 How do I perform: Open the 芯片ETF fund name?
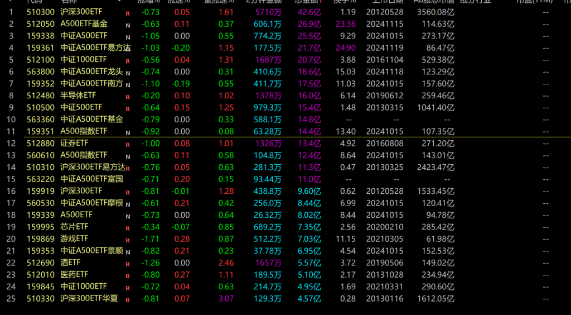(74, 227)
